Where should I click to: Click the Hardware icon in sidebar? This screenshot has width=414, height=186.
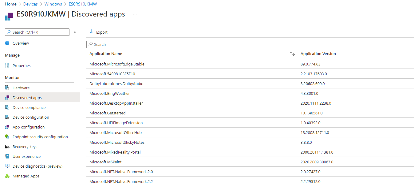tap(7, 88)
